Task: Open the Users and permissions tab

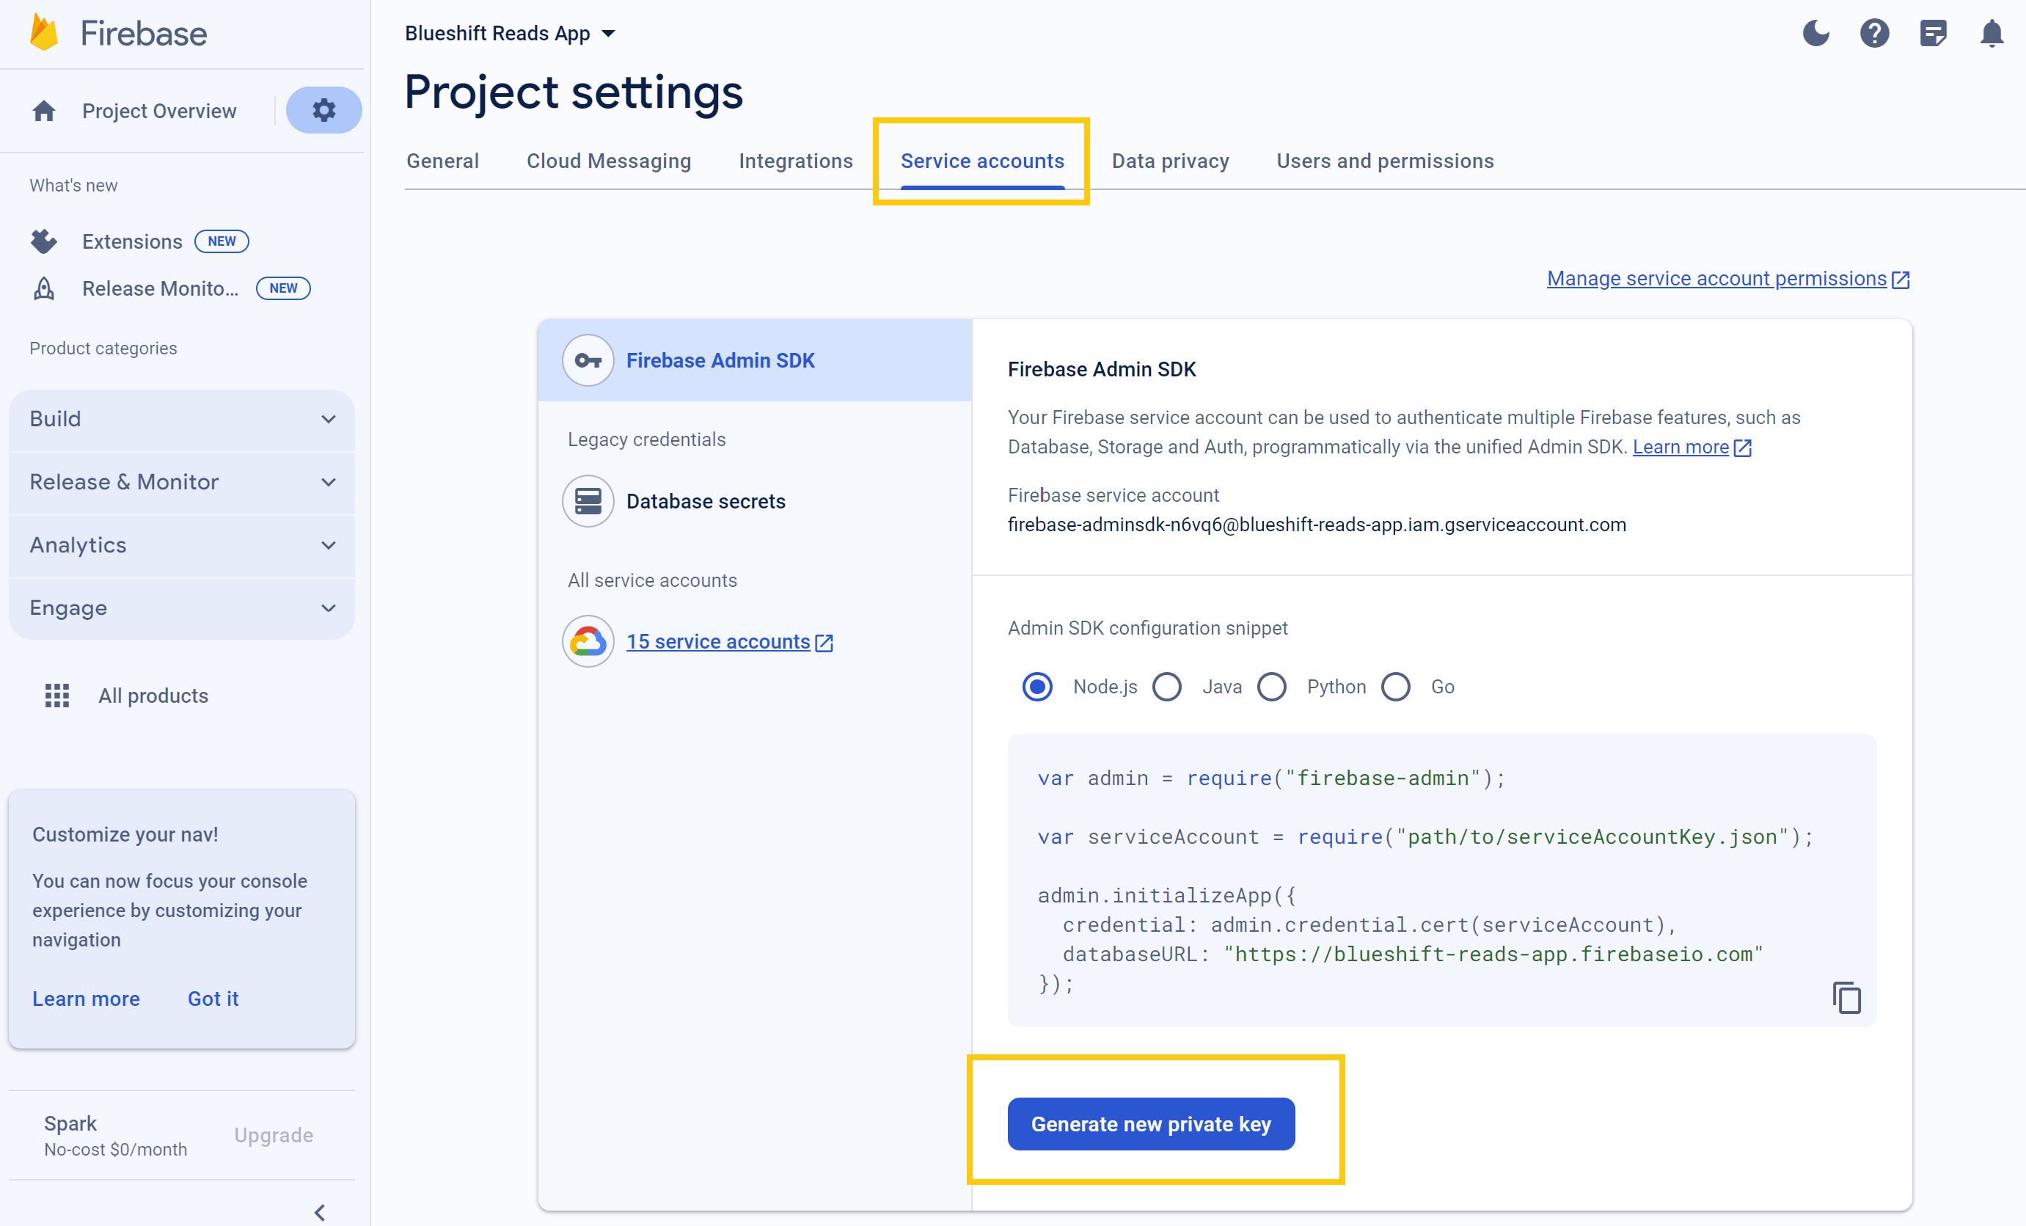Action: (x=1385, y=161)
